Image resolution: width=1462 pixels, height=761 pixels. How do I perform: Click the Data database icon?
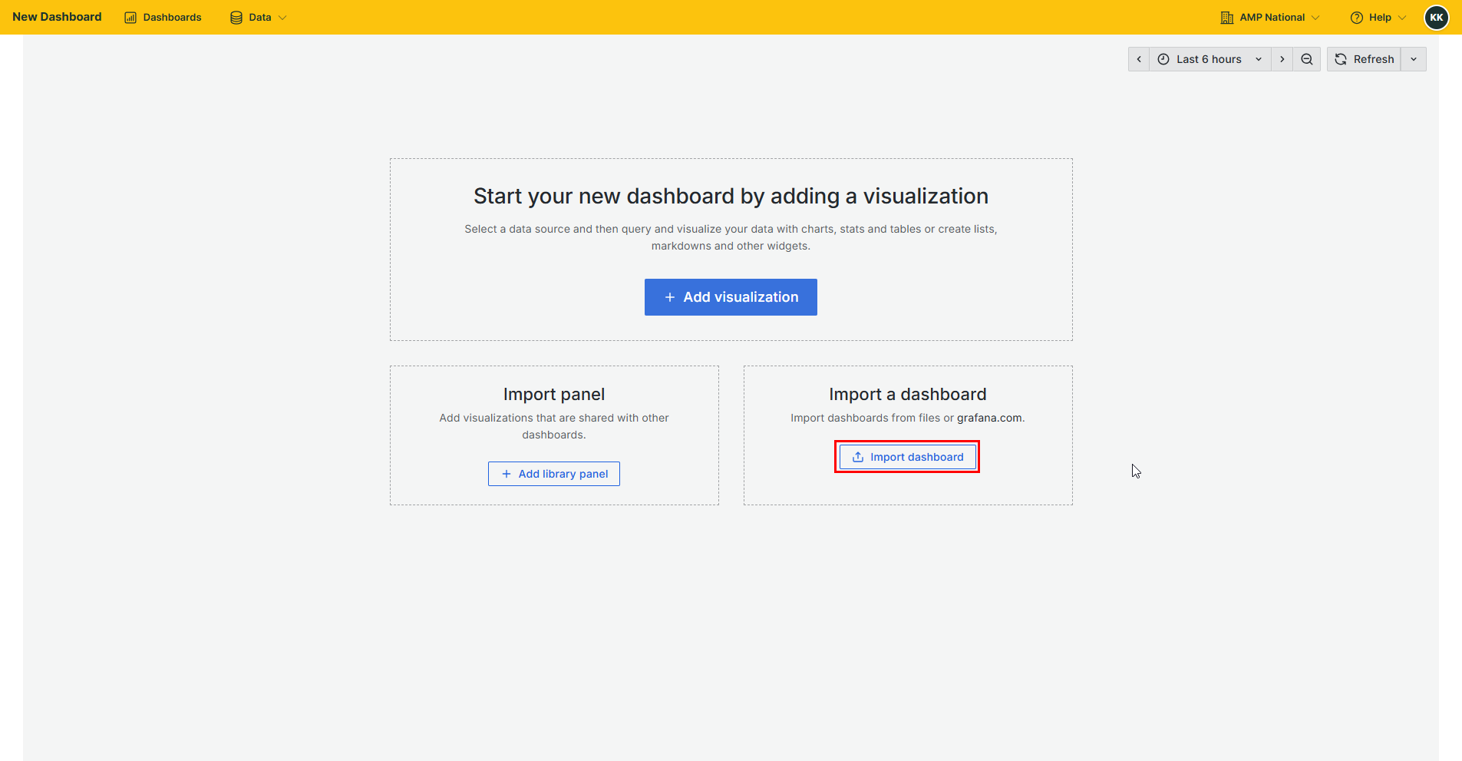(236, 18)
